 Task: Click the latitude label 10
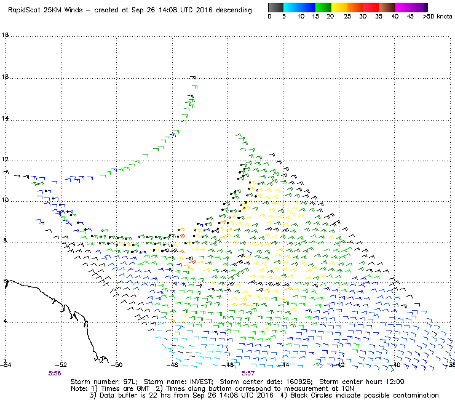[5, 200]
